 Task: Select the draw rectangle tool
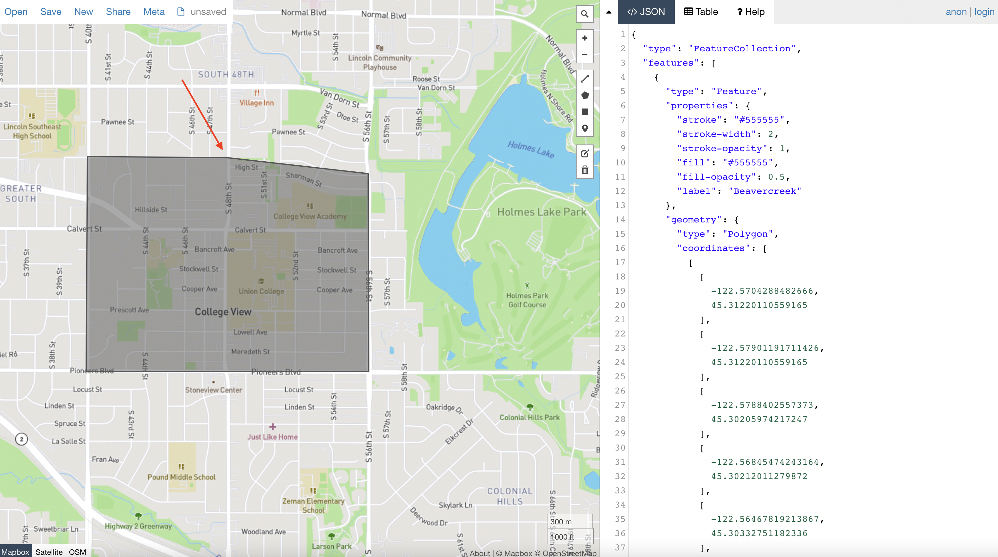(x=585, y=112)
